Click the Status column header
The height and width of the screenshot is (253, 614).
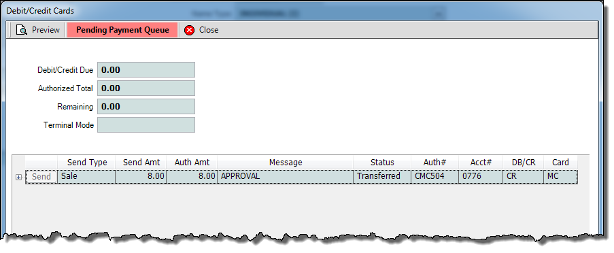pos(382,162)
